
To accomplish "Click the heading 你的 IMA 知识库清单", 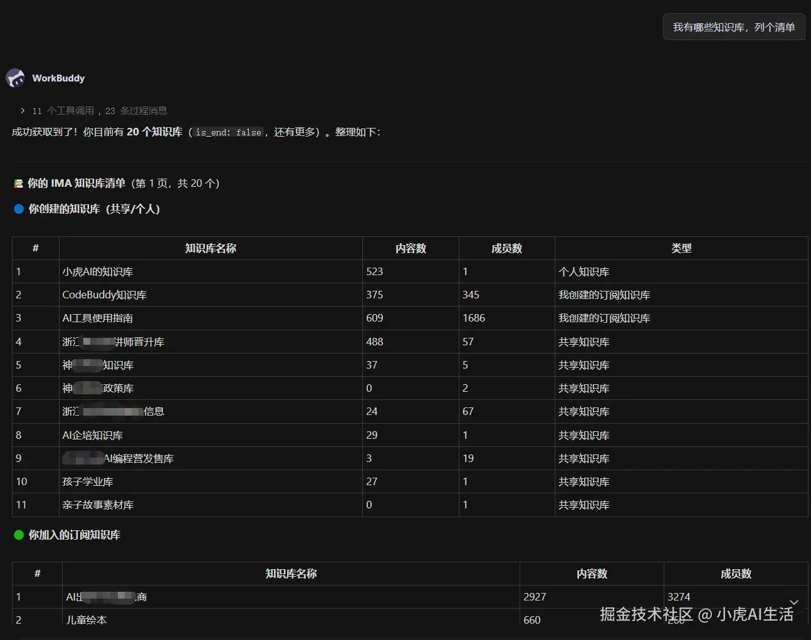I will click(76, 184).
